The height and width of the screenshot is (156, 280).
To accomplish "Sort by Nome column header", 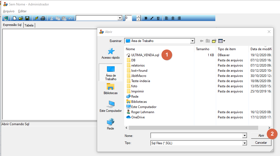I will (x=159, y=49).
